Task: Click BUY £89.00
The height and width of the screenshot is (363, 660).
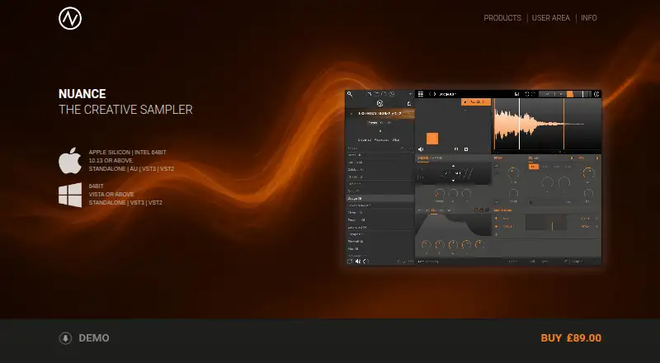Action: [x=571, y=338]
